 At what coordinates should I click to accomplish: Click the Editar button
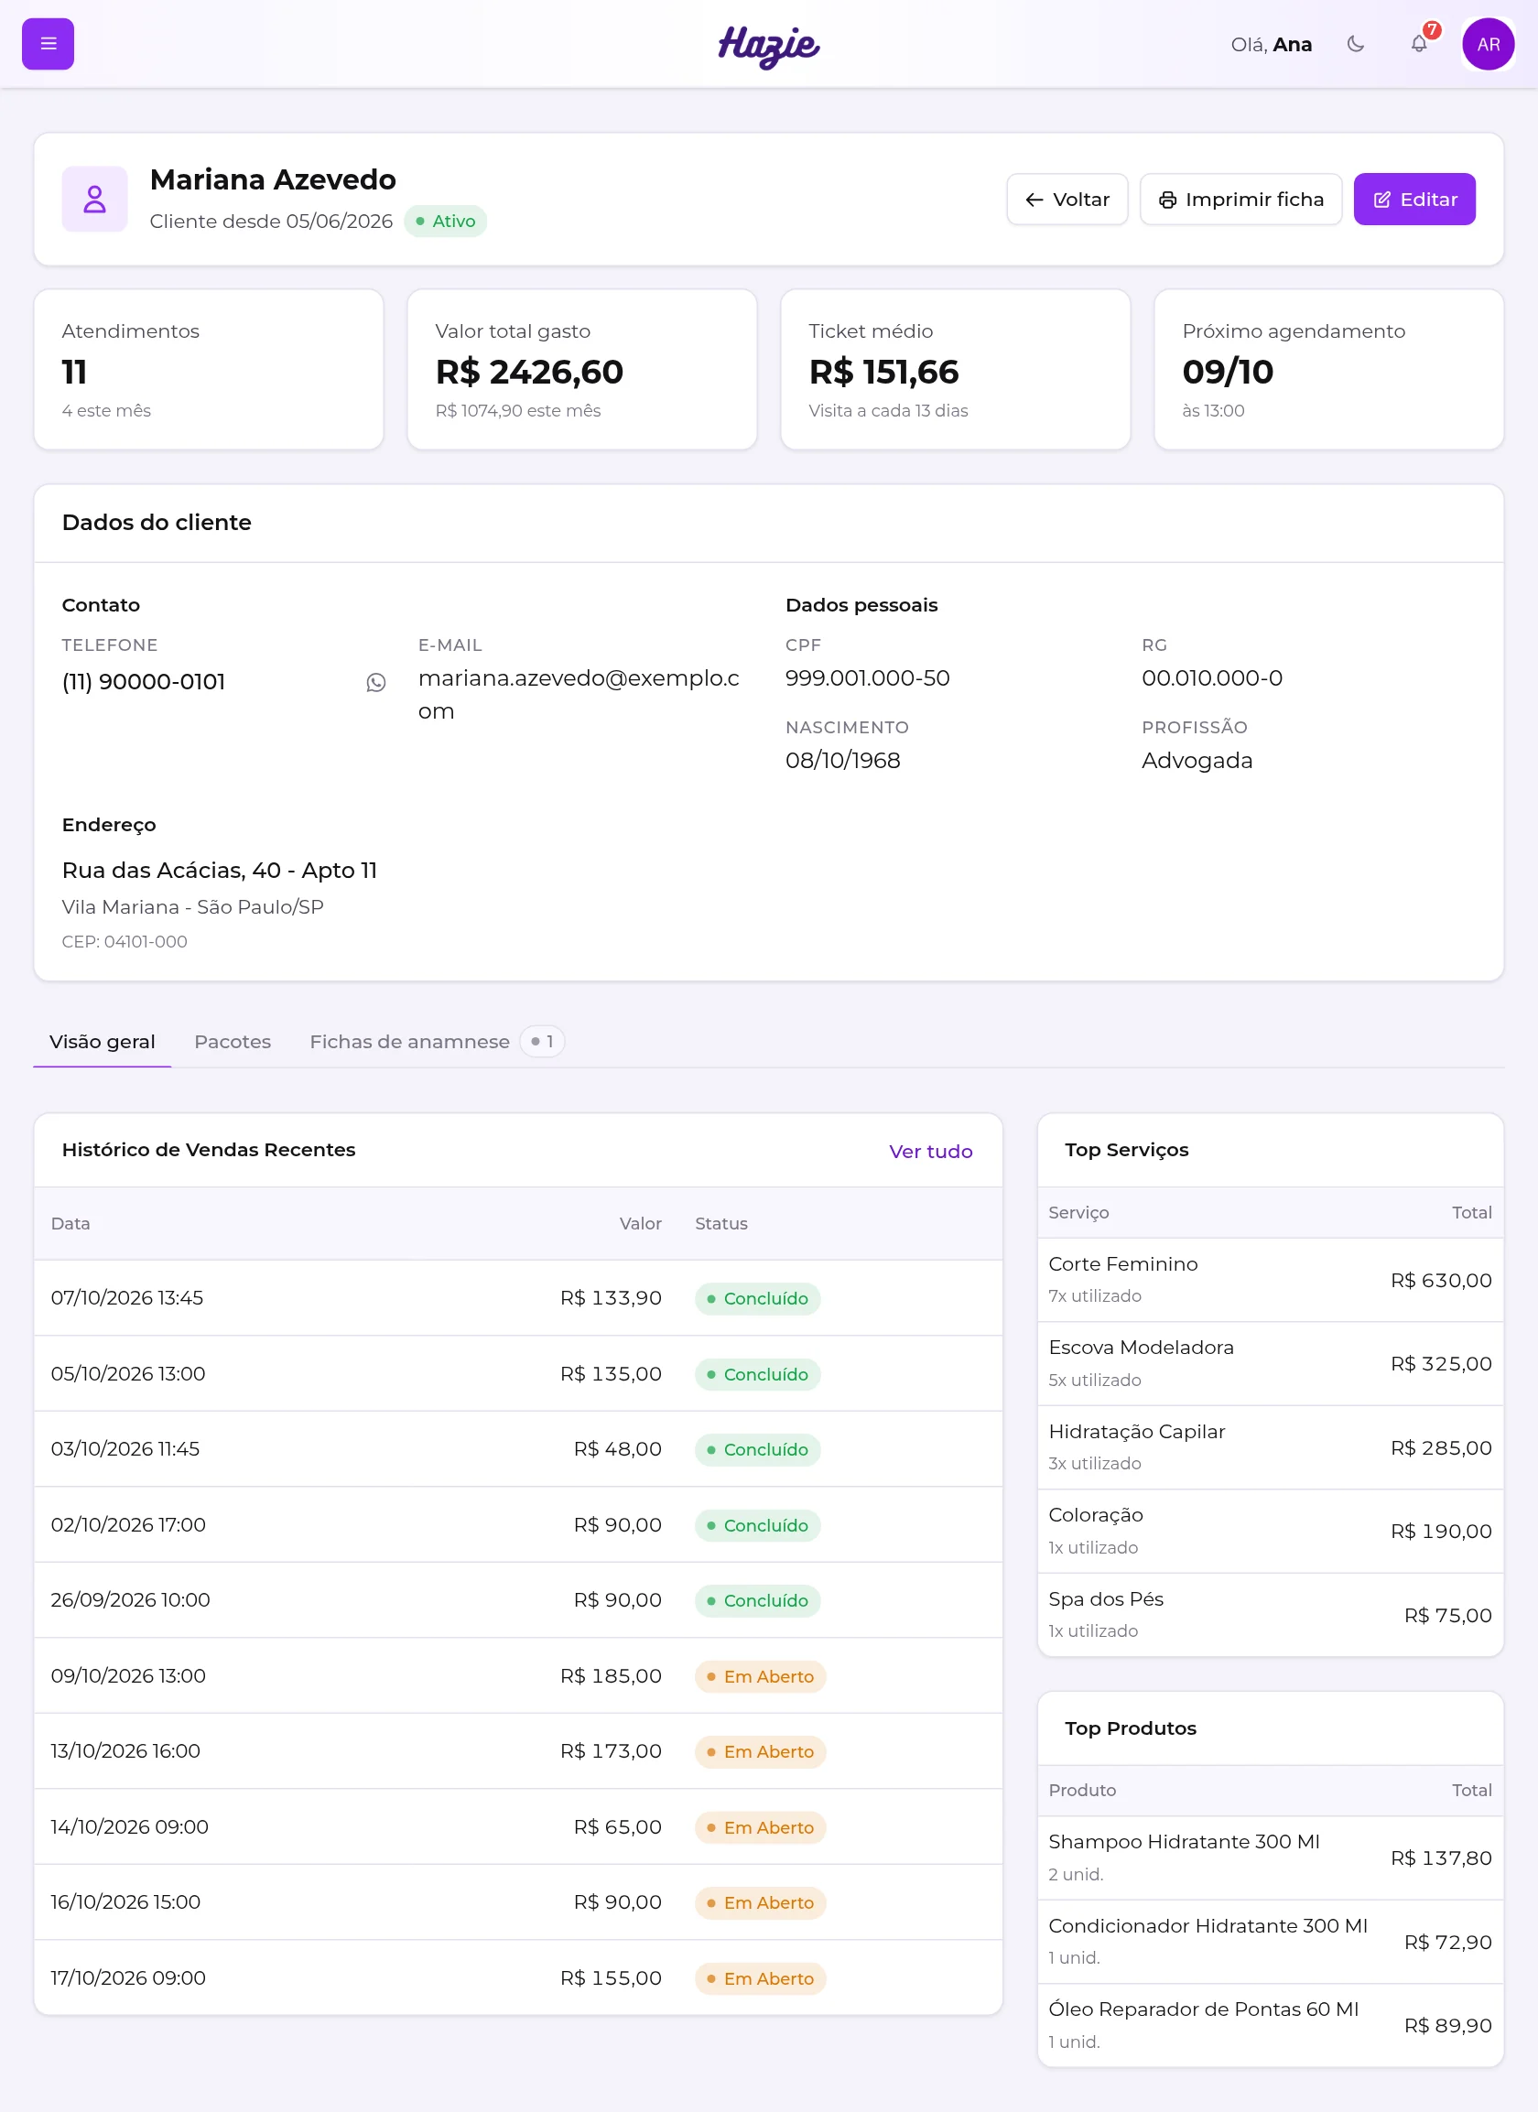[1414, 200]
